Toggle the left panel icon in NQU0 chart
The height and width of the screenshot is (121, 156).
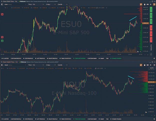tap(2, 65)
